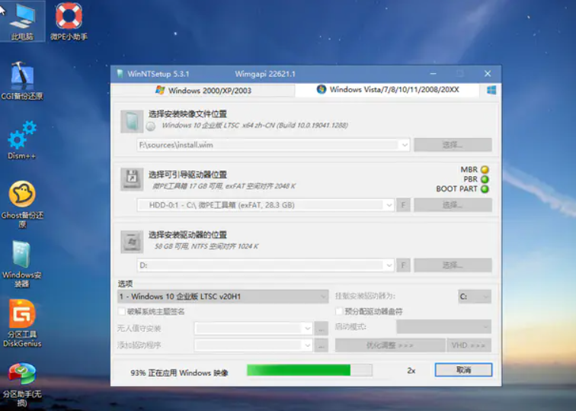576x411 pixels.
Task: Click the 93% 正在应用 Windows 映像 status text
Action: point(179,373)
